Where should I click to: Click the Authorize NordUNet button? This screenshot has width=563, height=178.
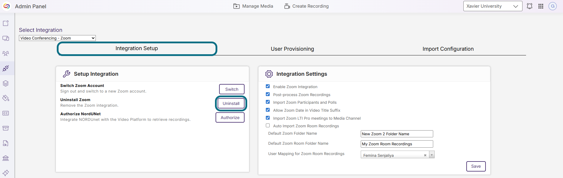[x=230, y=118]
